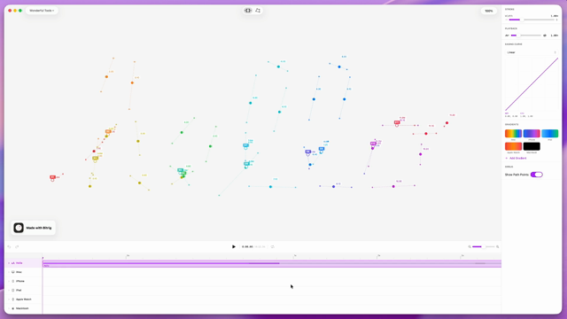Click the 0:00.00 timecode display
This screenshot has width=567, height=319.
tap(247, 246)
